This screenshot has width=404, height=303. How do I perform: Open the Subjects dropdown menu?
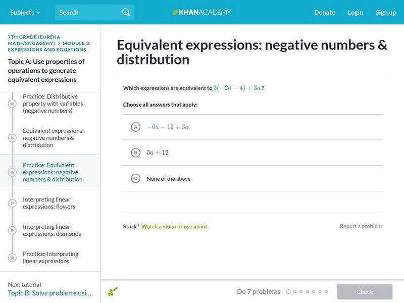25,12
